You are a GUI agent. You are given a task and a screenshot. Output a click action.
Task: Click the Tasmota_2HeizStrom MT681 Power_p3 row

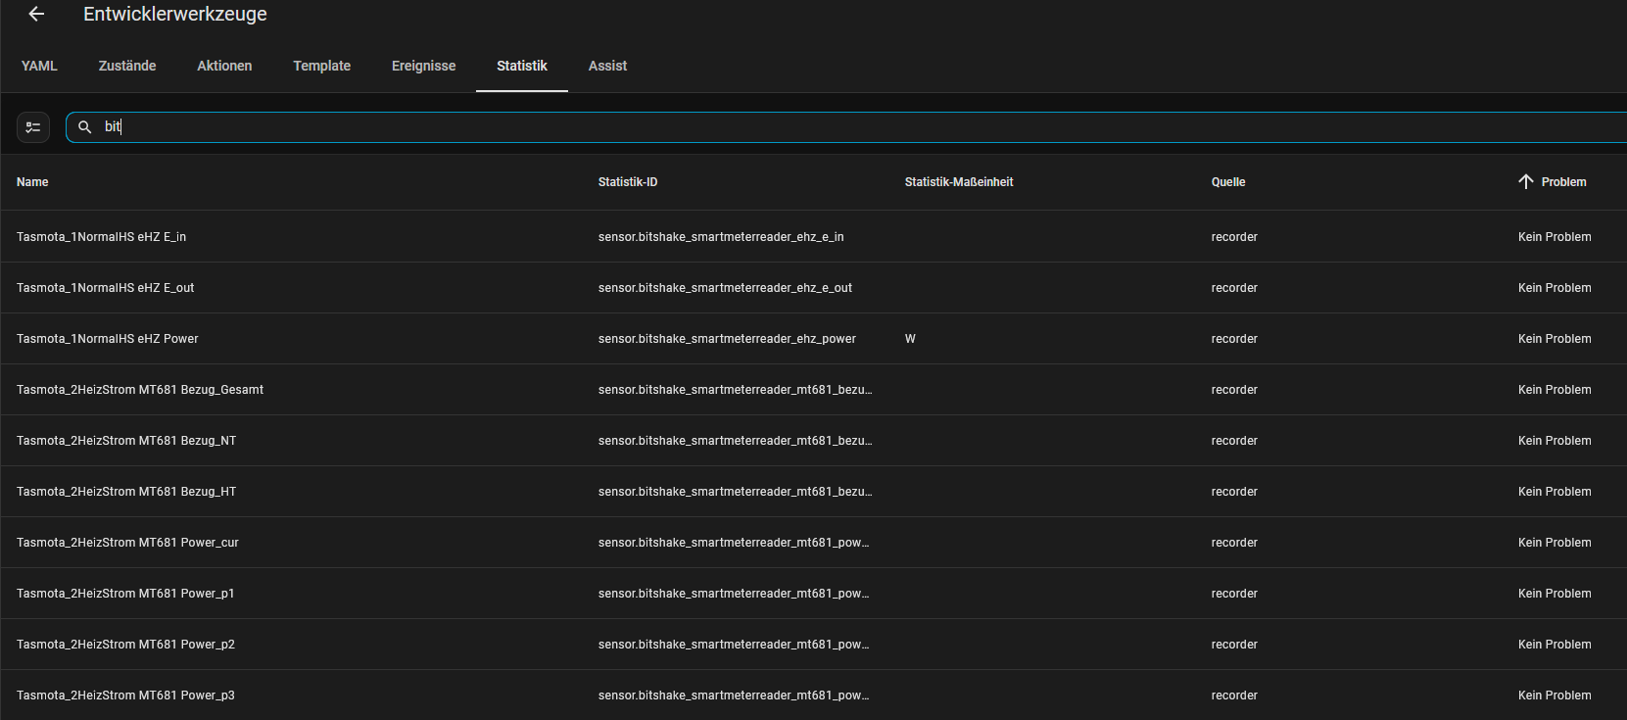[125, 696]
